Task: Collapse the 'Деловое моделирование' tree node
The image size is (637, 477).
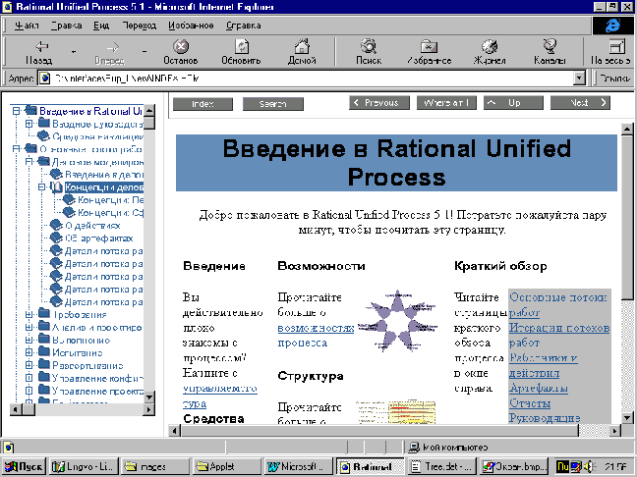Action: point(29,161)
